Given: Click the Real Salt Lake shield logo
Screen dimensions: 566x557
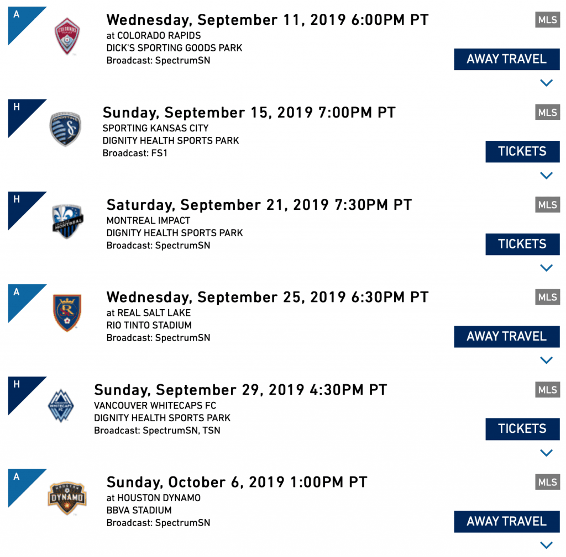Looking at the screenshot, I should [x=67, y=312].
